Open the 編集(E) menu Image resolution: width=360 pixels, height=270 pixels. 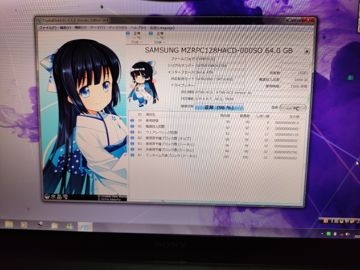65,28
